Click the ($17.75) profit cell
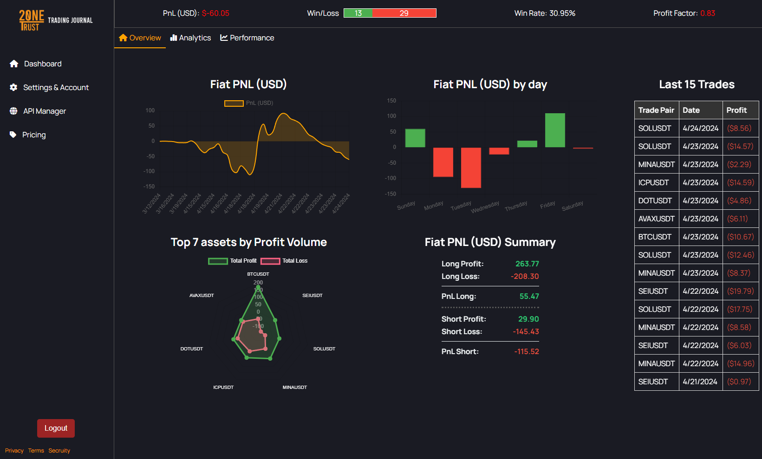 coord(741,309)
